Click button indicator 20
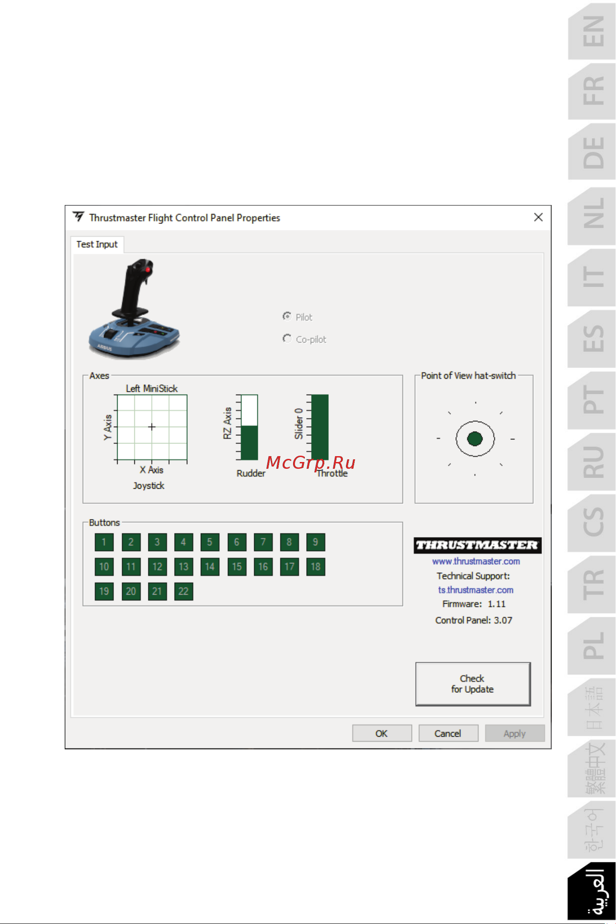The width and height of the screenshot is (616, 924). click(131, 591)
